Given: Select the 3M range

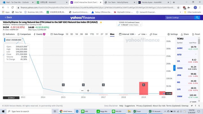Looking at the screenshot, I should pyautogui.click(x=81, y=34).
